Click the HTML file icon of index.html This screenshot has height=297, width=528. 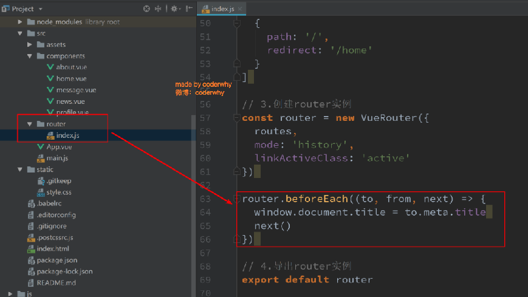[x=31, y=249]
